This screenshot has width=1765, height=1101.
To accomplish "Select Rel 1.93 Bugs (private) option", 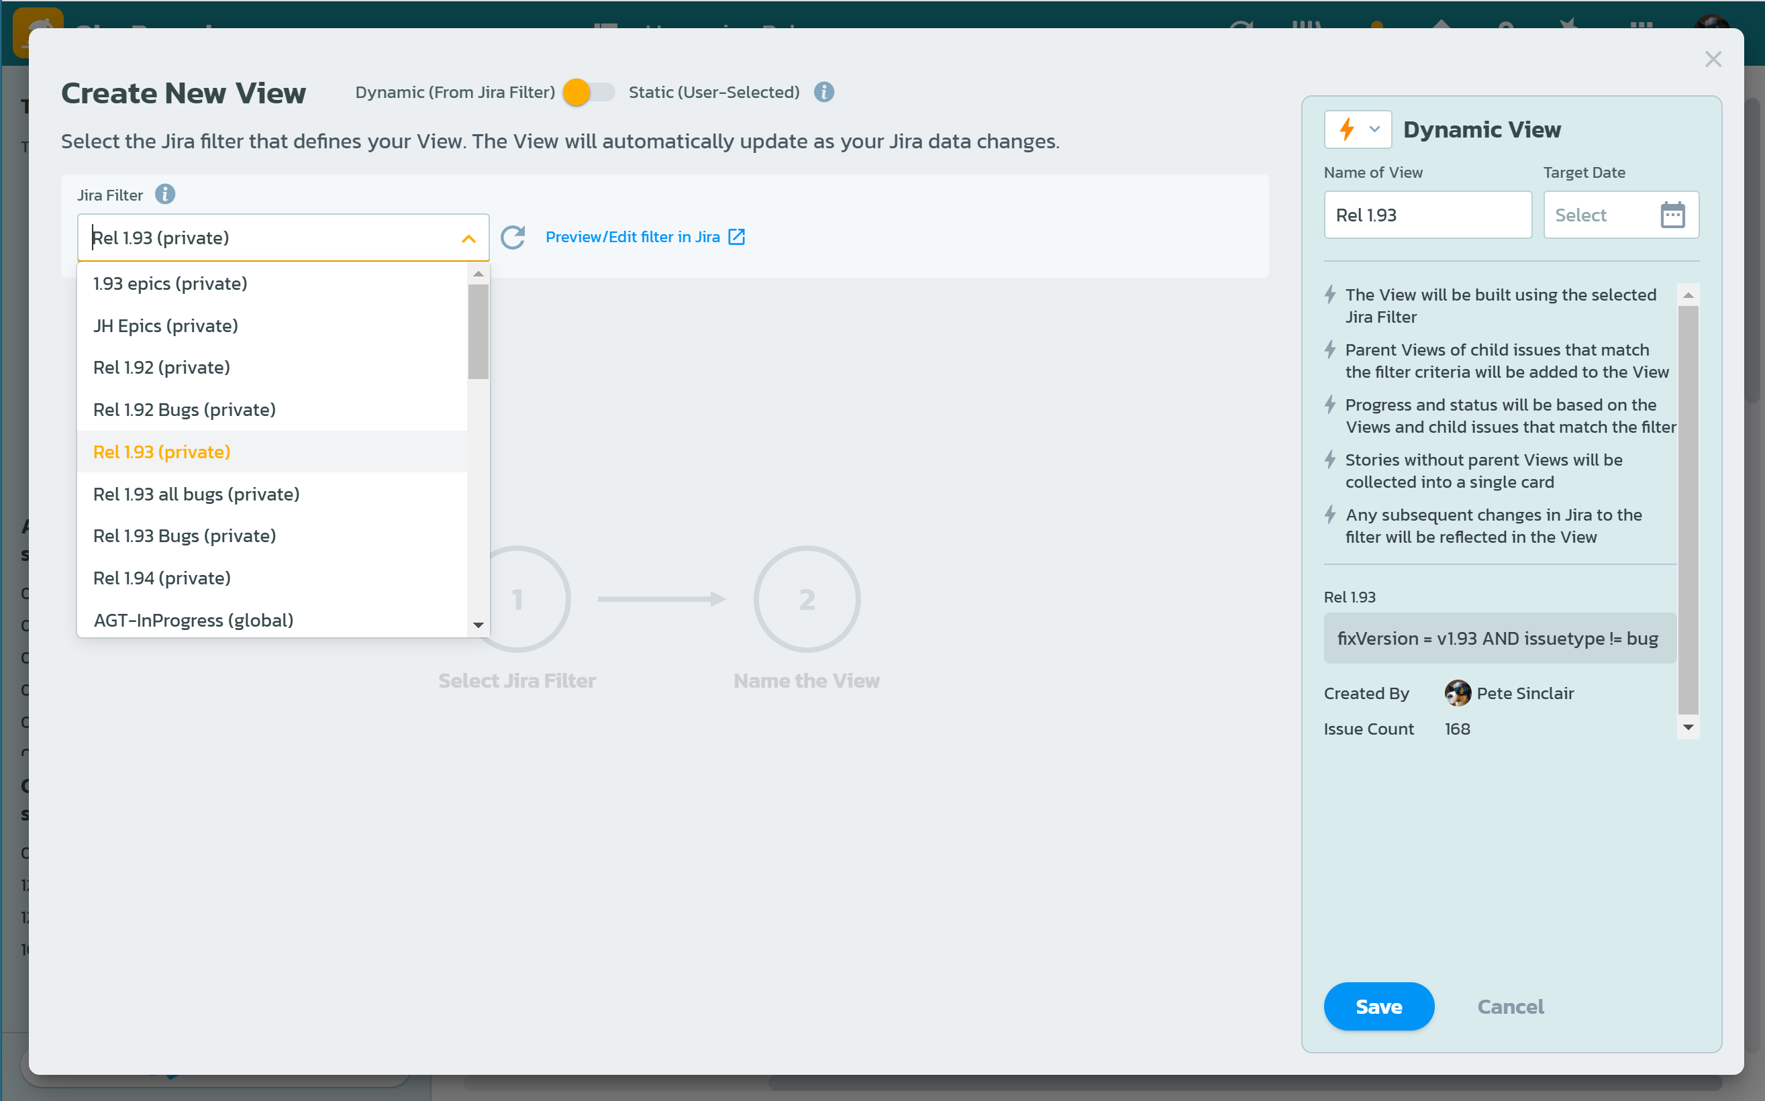I will pyautogui.click(x=272, y=536).
